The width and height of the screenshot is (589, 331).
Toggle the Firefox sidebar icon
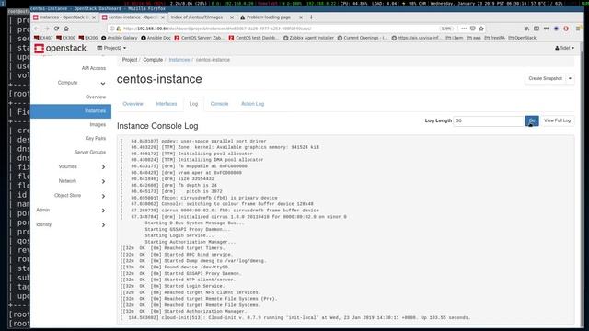click(537, 29)
